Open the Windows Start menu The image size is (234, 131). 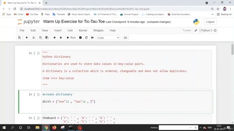click(4, 128)
